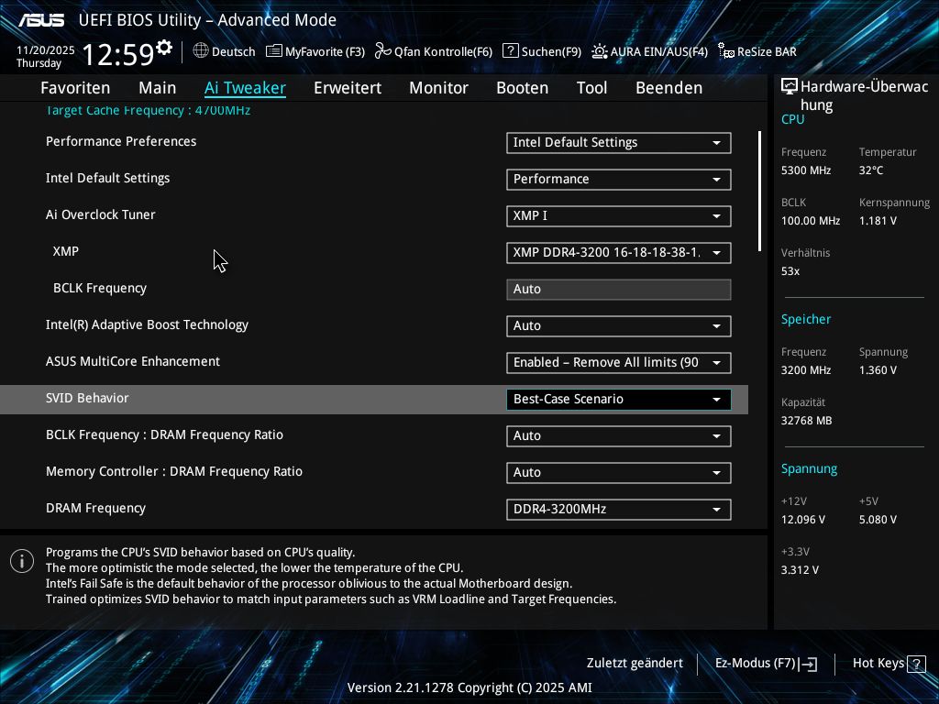The image size is (939, 704).
Task: Open Performance Preferences dropdown
Action: 619,142
